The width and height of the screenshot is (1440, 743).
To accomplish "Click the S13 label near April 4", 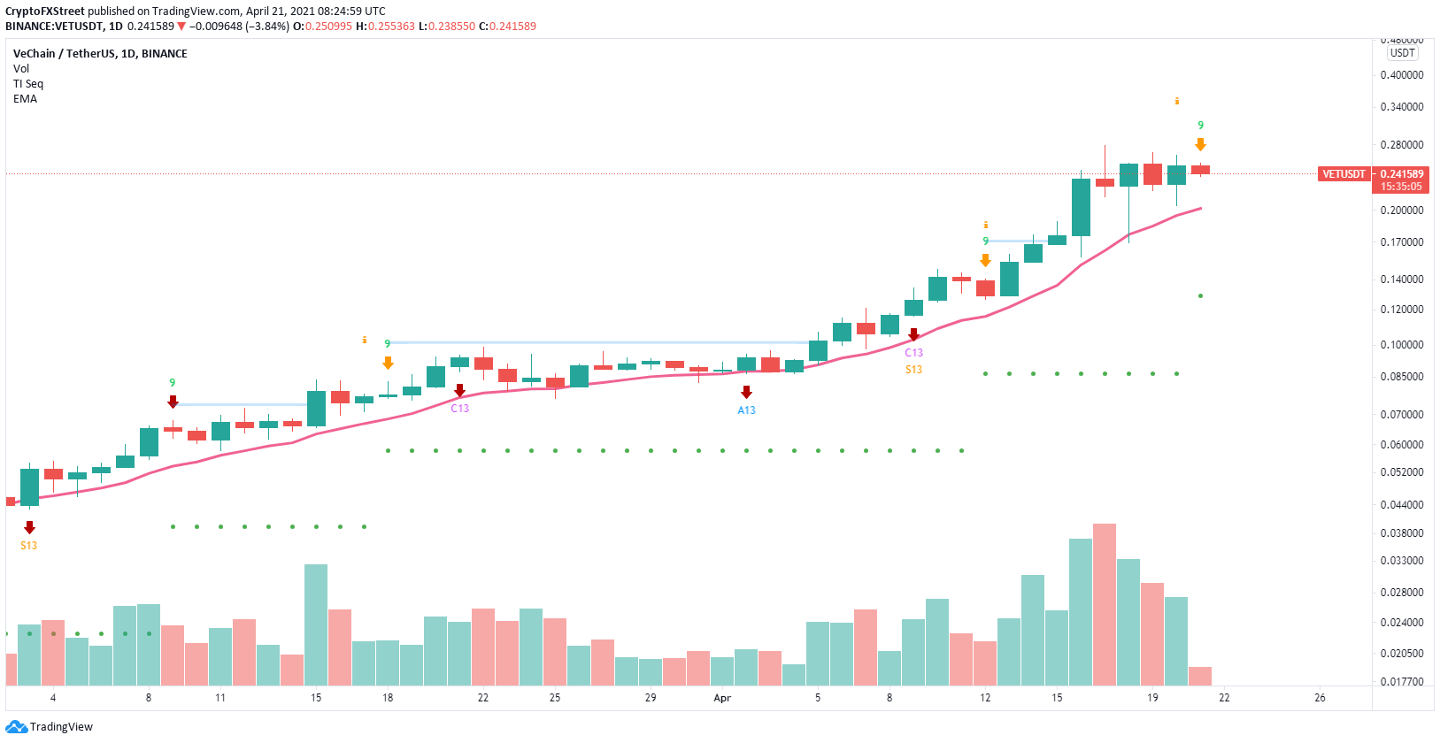I will (29, 546).
